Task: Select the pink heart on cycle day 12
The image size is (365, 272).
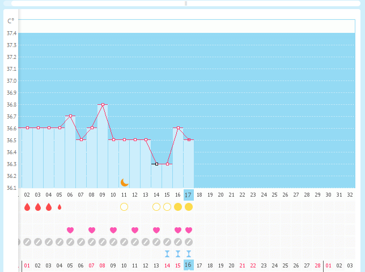Action: (x=135, y=230)
